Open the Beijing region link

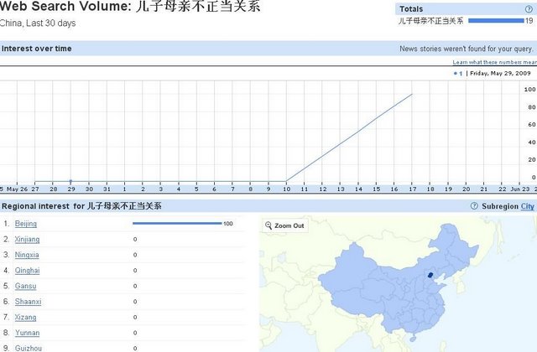point(26,224)
